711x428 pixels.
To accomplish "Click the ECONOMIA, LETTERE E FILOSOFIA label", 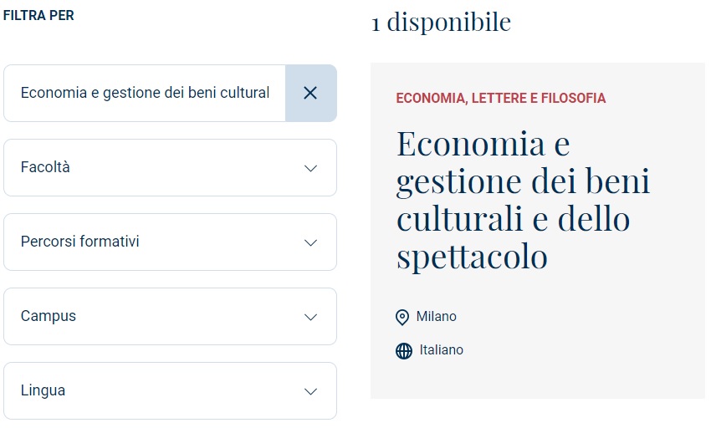I will [500, 98].
